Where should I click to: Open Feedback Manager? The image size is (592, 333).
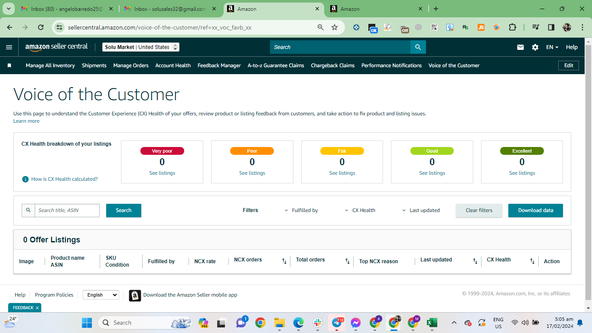[219, 65]
